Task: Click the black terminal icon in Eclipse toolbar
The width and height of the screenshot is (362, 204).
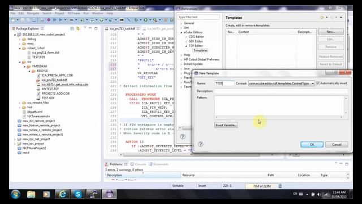Action: click(122, 20)
